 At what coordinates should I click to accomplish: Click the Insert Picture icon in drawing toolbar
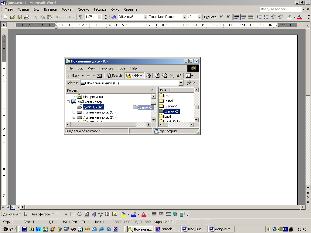(x=114, y=214)
